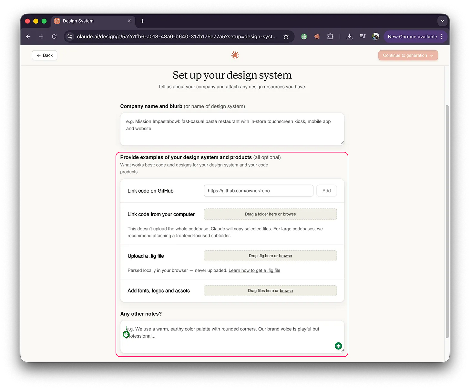The image size is (470, 389).
Task: Reload the page with the refresh icon
Action: pos(54,37)
